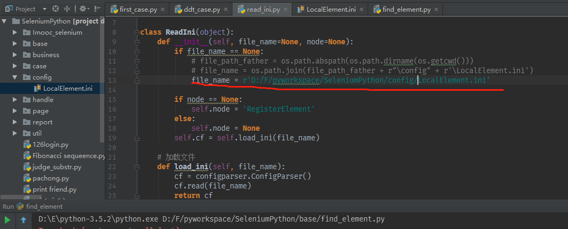This screenshot has height=229, width=568.
Task: Expand the base folder
Action: coord(15,43)
